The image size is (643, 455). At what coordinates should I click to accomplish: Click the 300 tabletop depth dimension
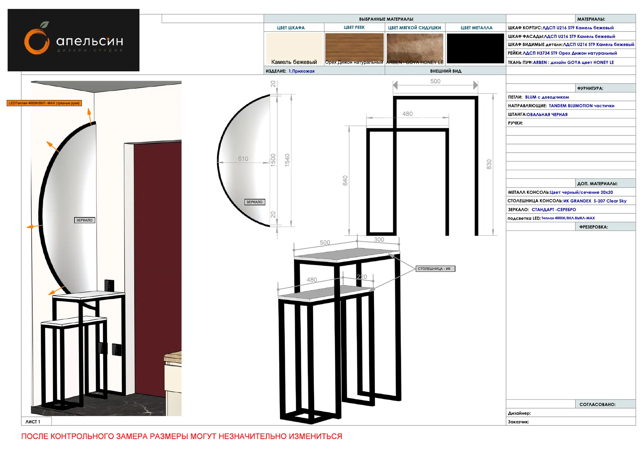click(379, 240)
